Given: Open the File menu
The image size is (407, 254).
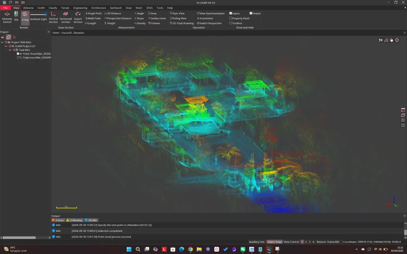Looking at the screenshot, I should (6, 8).
